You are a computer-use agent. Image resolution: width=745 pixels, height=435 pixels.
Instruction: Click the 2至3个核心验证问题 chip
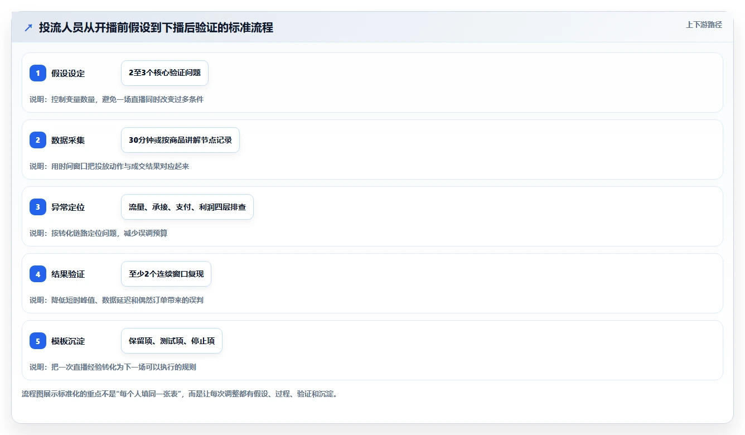pos(165,73)
